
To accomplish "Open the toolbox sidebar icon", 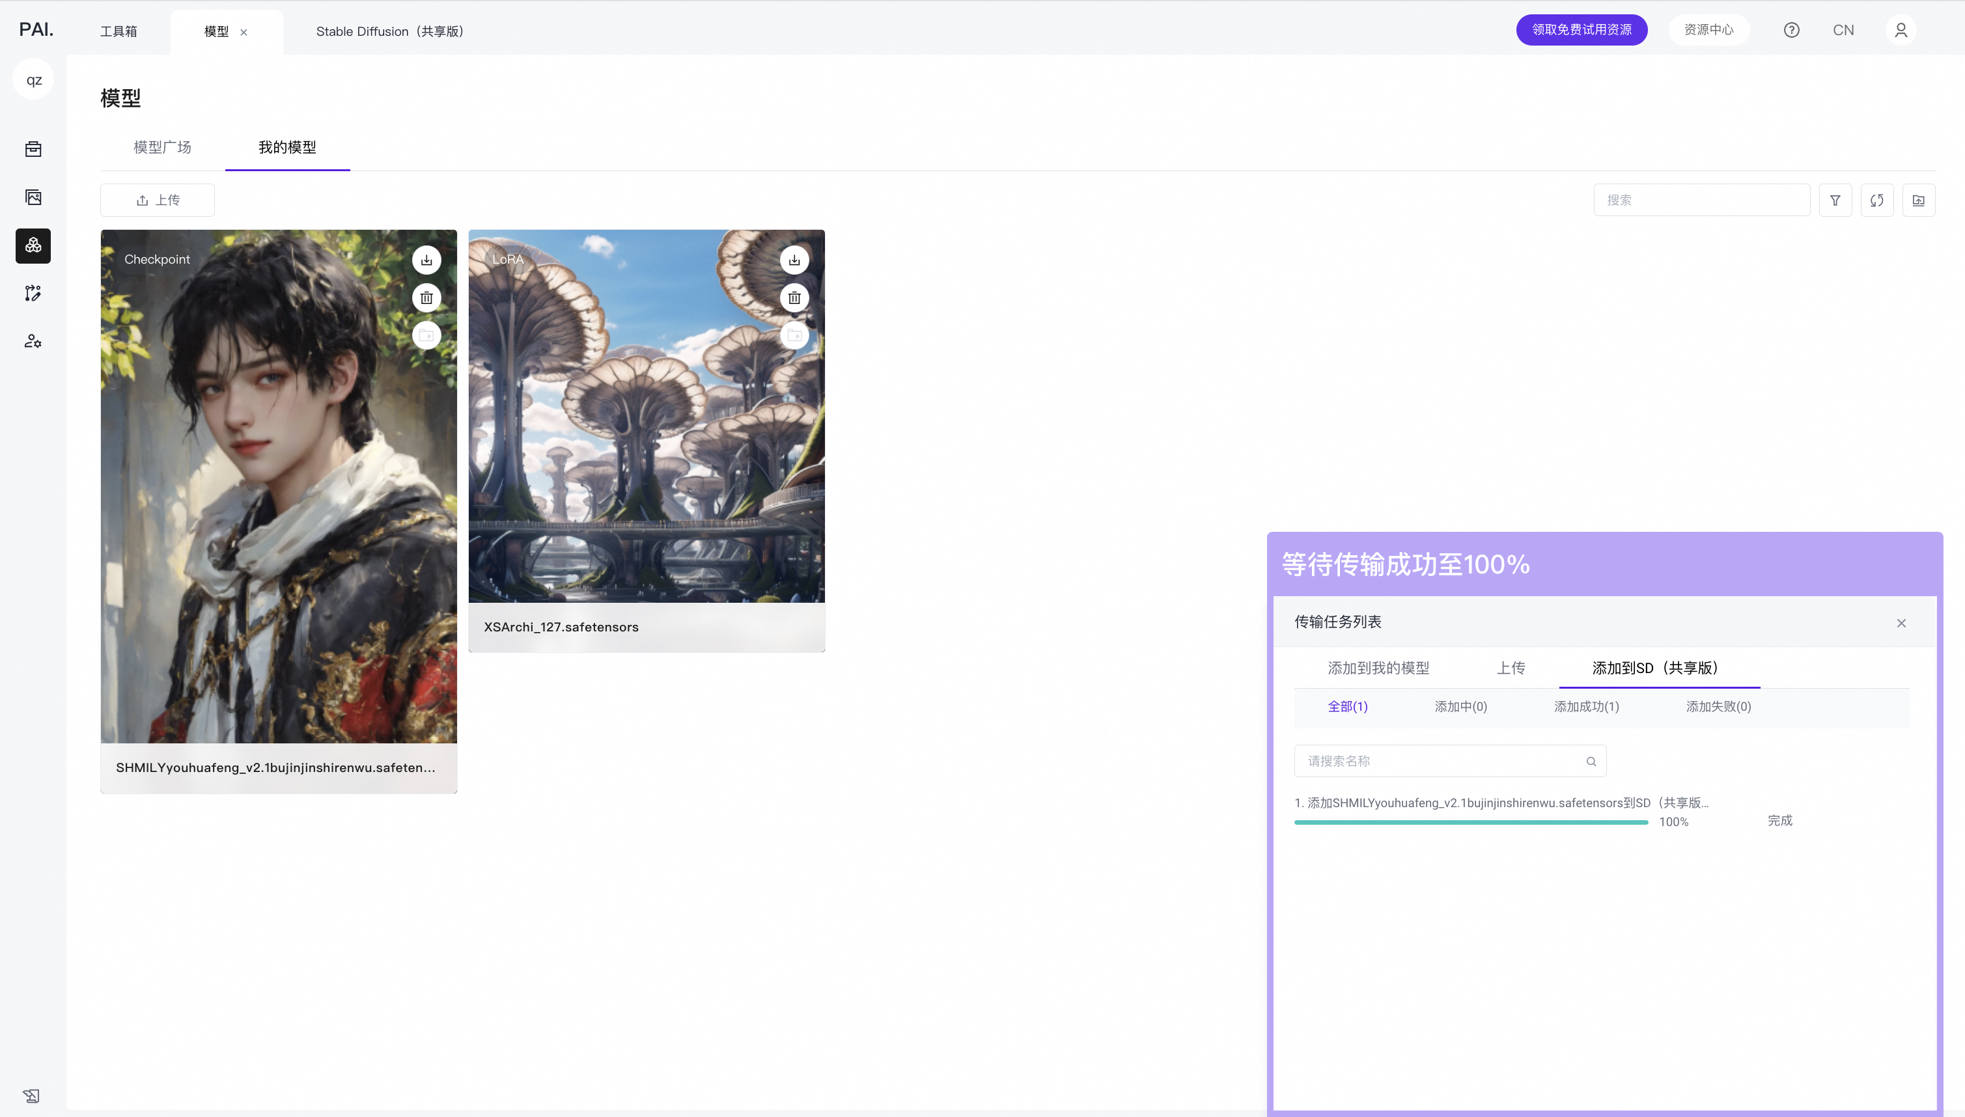I will point(33,149).
